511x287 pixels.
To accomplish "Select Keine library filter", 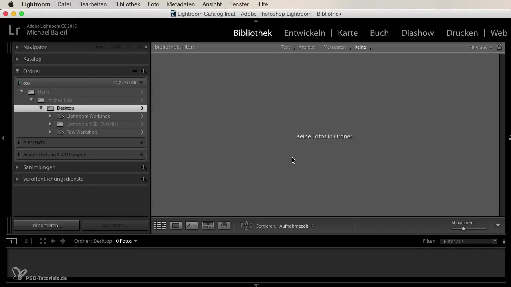I will [x=360, y=47].
